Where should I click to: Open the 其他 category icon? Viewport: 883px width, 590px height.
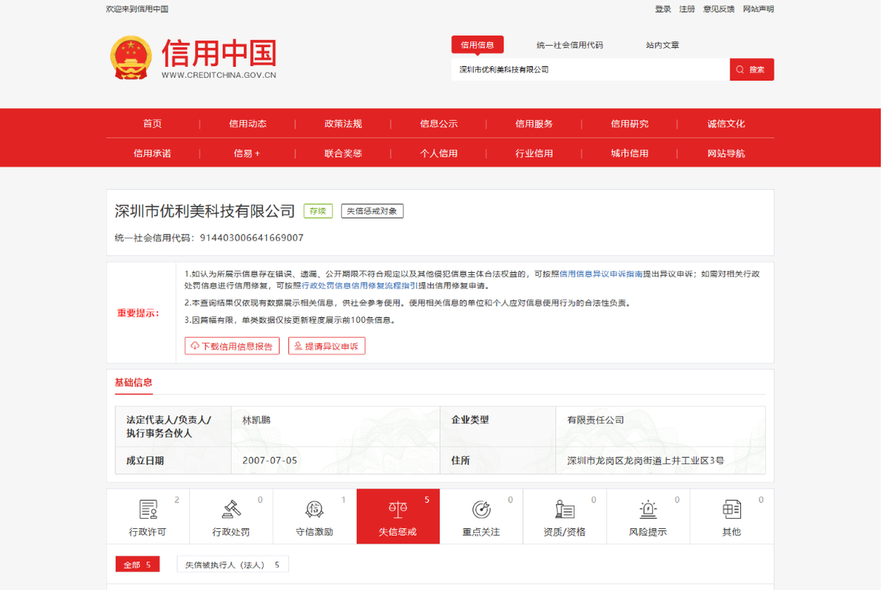(x=731, y=511)
